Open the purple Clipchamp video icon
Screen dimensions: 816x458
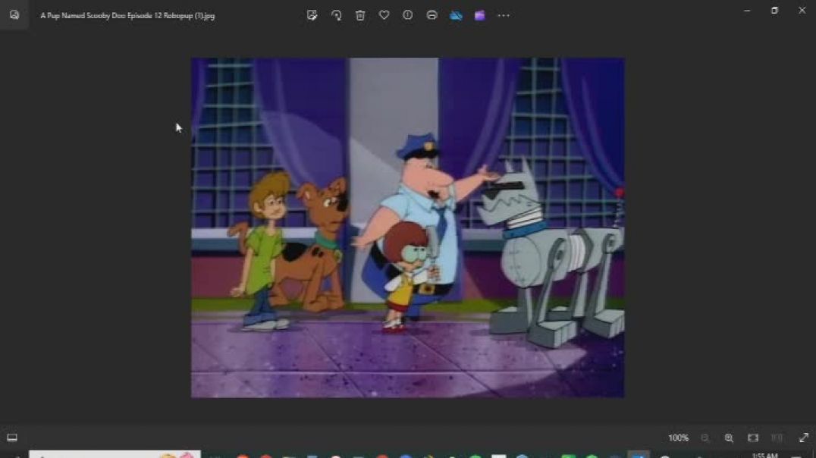pyautogui.click(x=479, y=16)
